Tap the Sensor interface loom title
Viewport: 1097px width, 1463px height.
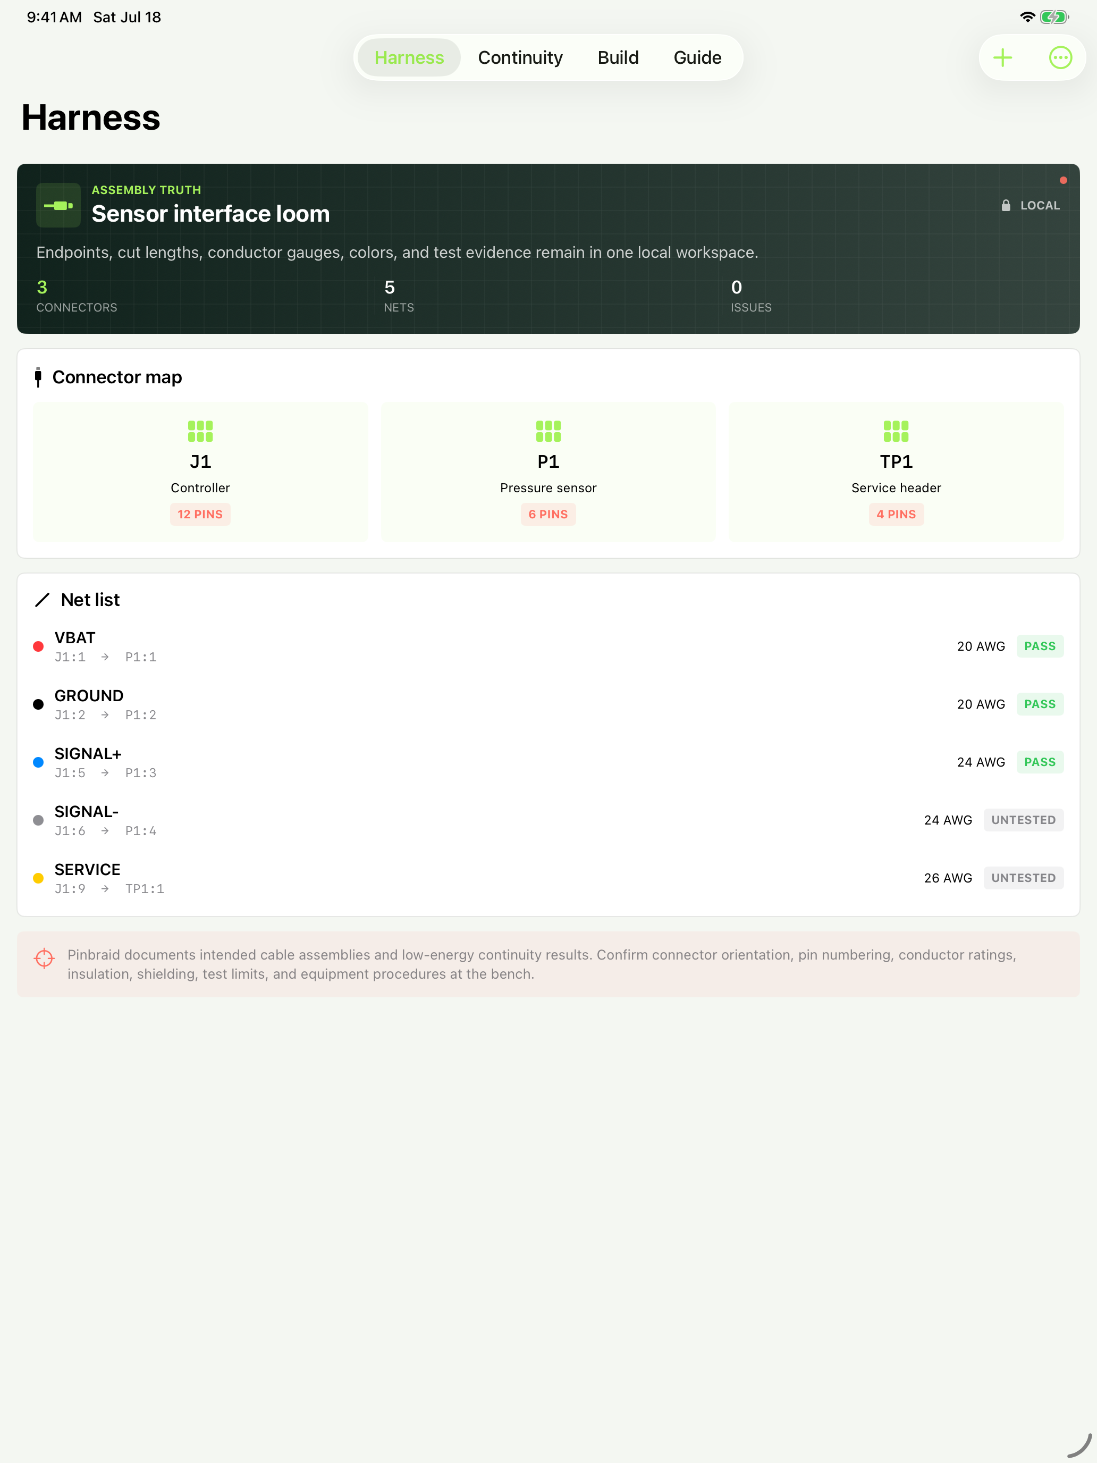click(210, 214)
